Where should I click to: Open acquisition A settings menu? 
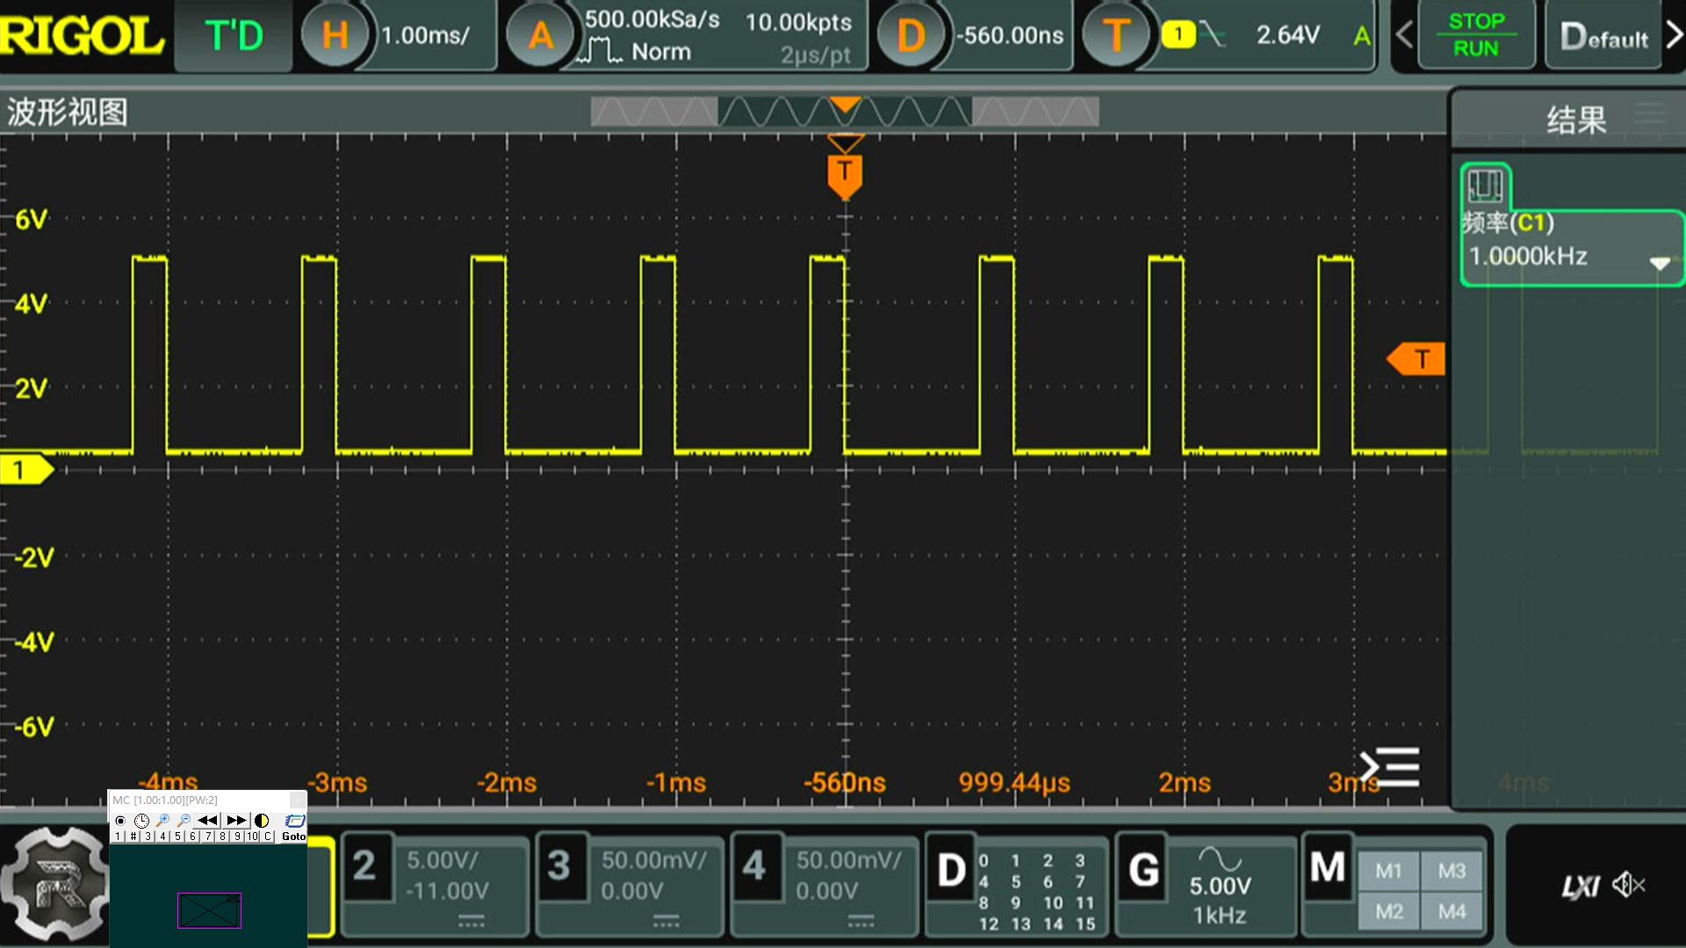541,35
